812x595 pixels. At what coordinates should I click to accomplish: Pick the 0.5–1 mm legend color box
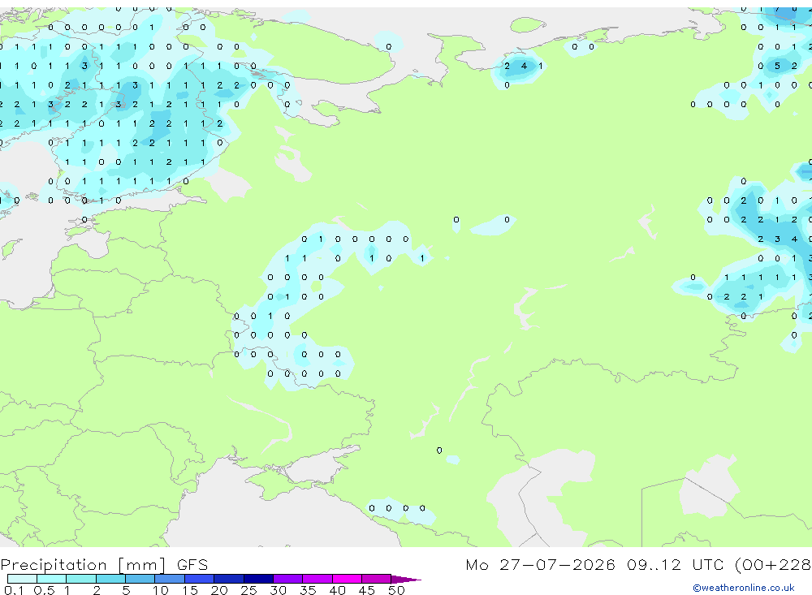pyautogui.click(x=52, y=579)
